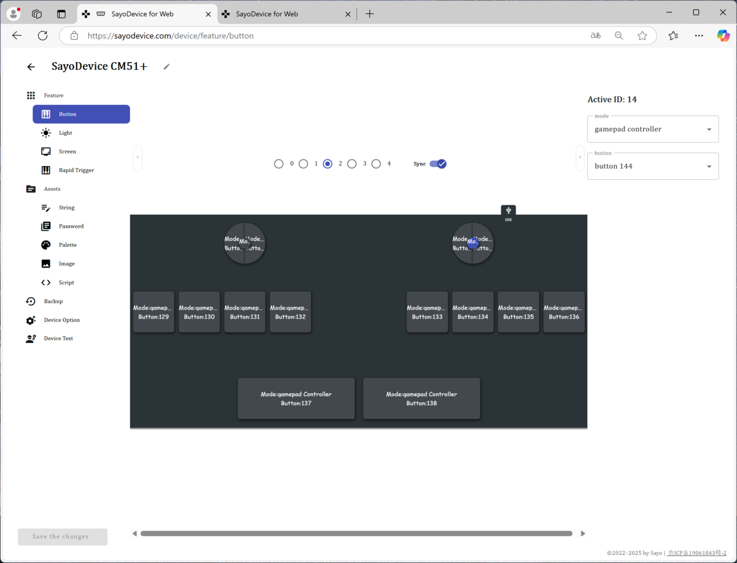Screen dimensions: 737x563
Task: Select key labeled Button:136
Action: click(x=564, y=312)
